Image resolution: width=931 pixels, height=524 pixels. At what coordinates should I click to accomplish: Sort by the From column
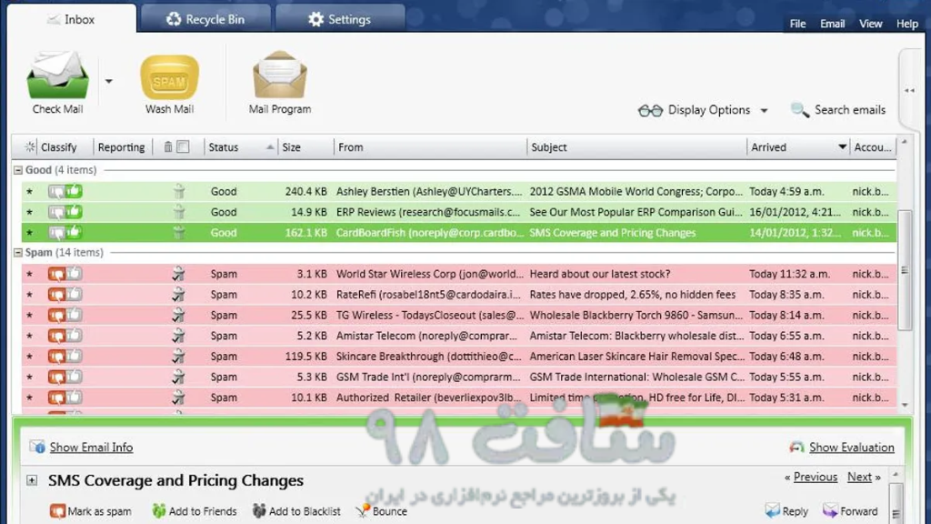[x=350, y=147]
